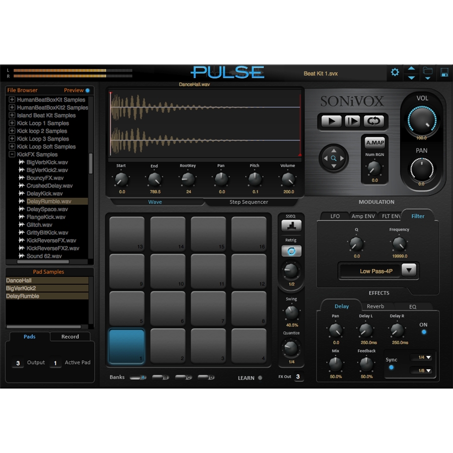Switch to the Wave tab
453x453 pixels.
pyautogui.click(x=155, y=202)
